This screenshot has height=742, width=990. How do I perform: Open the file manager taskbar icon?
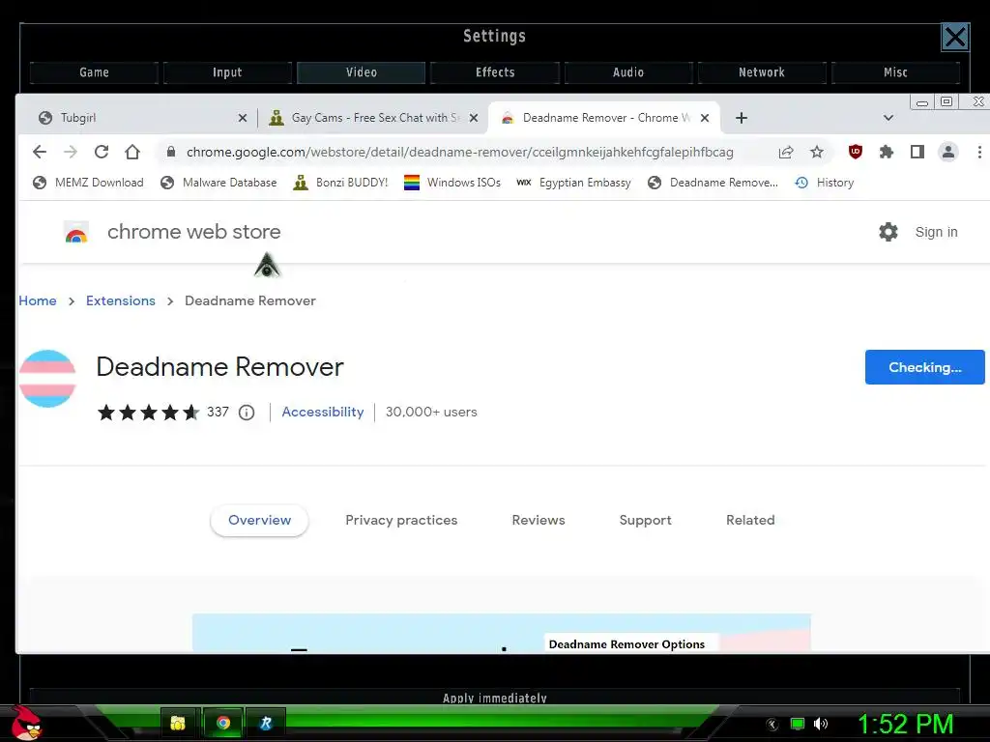click(178, 723)
